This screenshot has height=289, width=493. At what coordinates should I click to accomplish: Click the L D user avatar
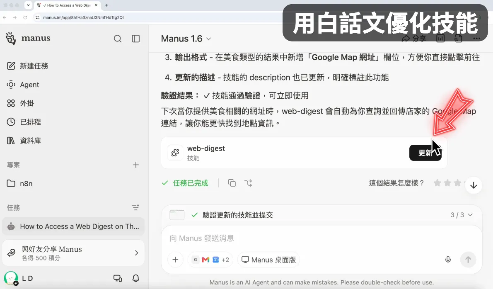pos(11,278)
